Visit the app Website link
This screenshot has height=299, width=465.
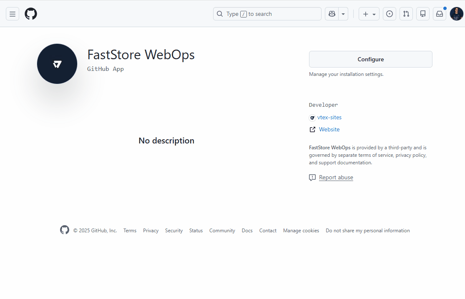click(x=329, y=130)
